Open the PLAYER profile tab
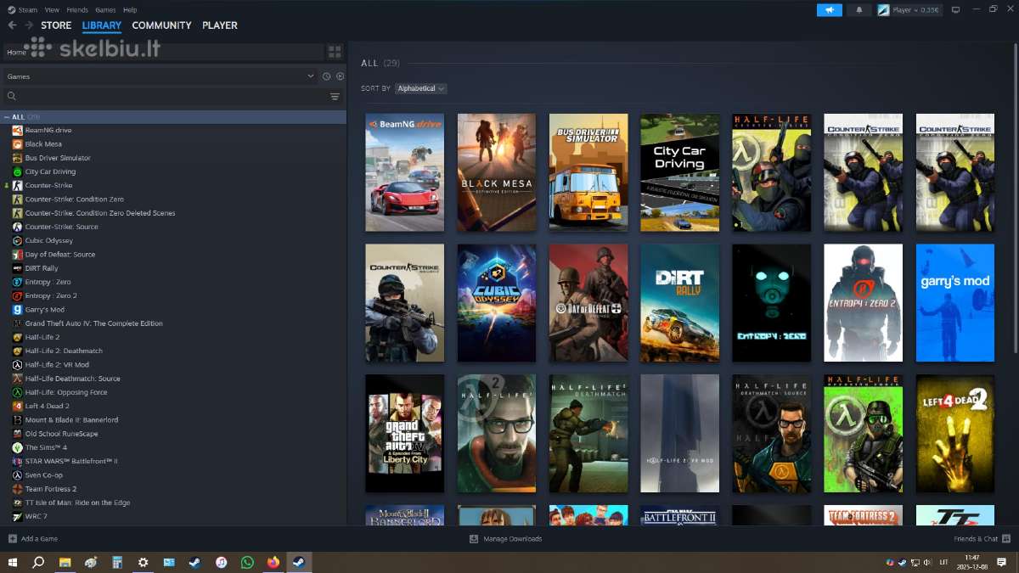 point(220,25)
